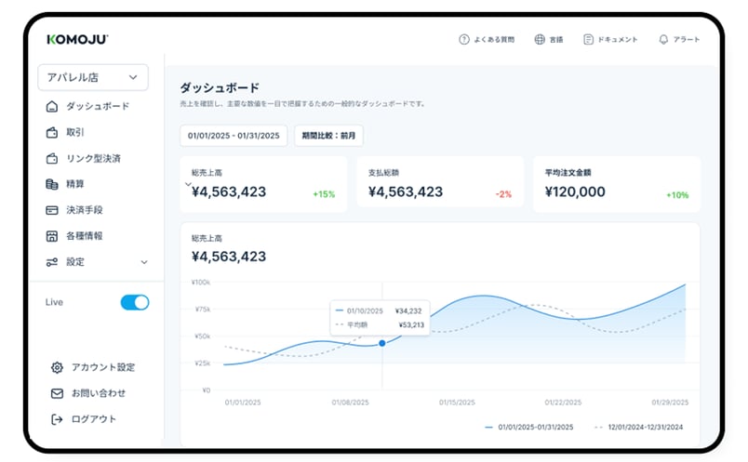The width and height of the screenshot is (748, 462).
Task: Click the globe language icon
Action: (539, 40)
